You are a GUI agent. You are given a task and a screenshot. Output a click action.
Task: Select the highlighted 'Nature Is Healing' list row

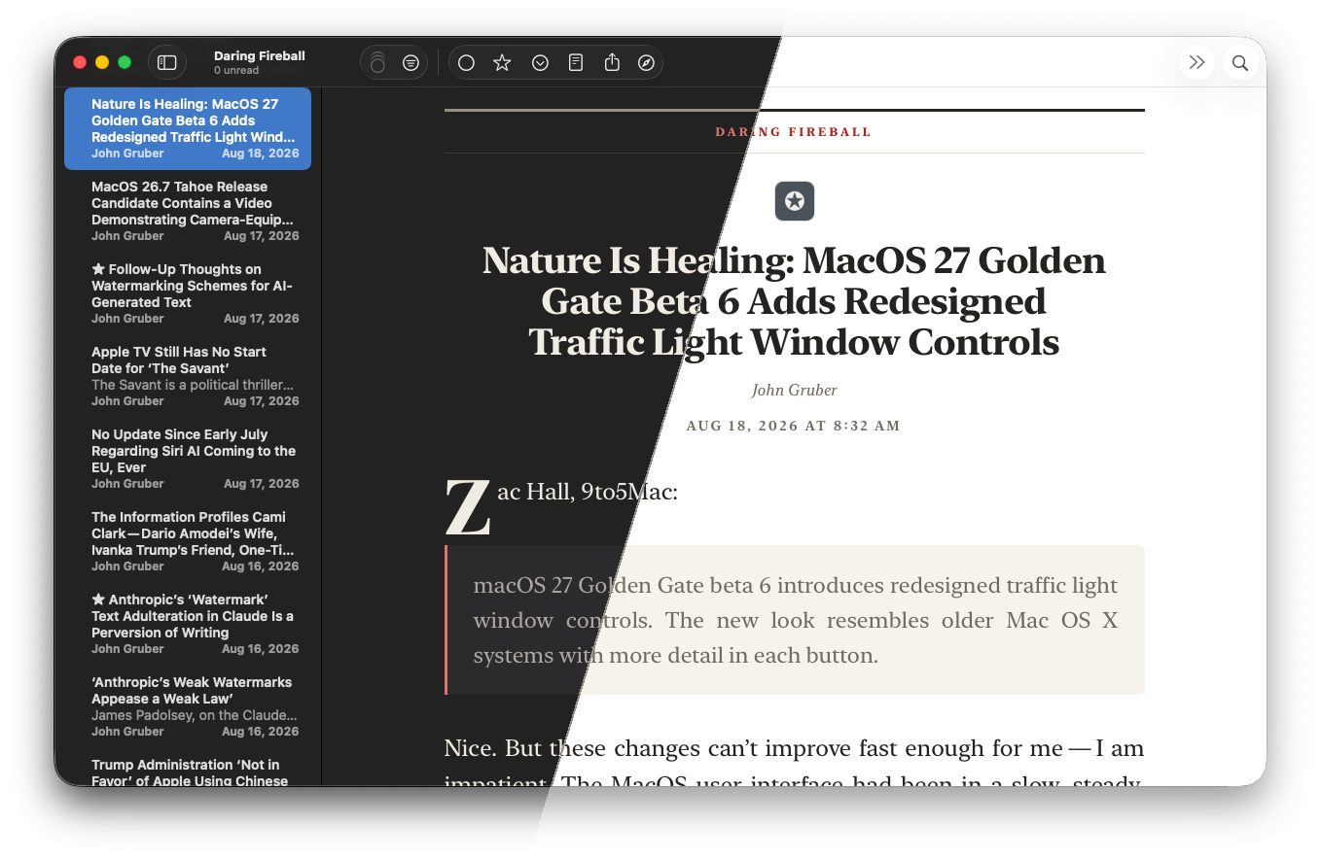click(188, 128)
